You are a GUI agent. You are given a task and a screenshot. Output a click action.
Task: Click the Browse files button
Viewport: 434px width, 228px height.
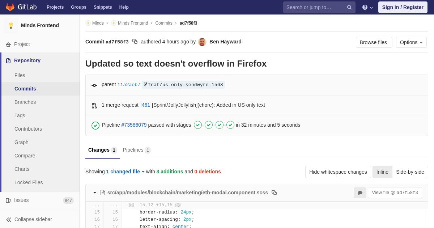374,42
